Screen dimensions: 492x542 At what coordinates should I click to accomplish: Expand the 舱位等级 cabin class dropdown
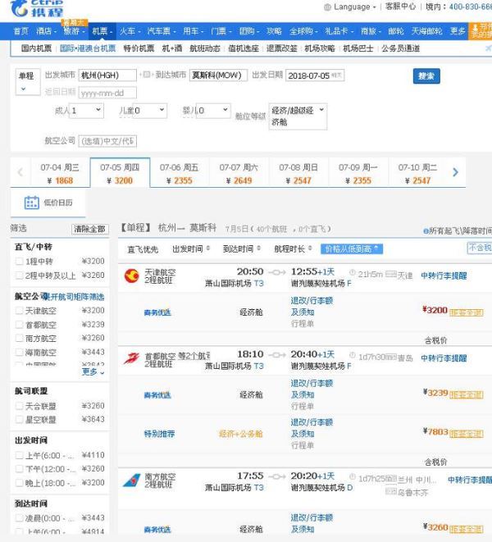298,116
